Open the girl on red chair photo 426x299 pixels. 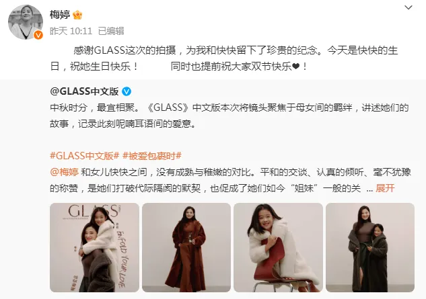[x=278, y=247]
